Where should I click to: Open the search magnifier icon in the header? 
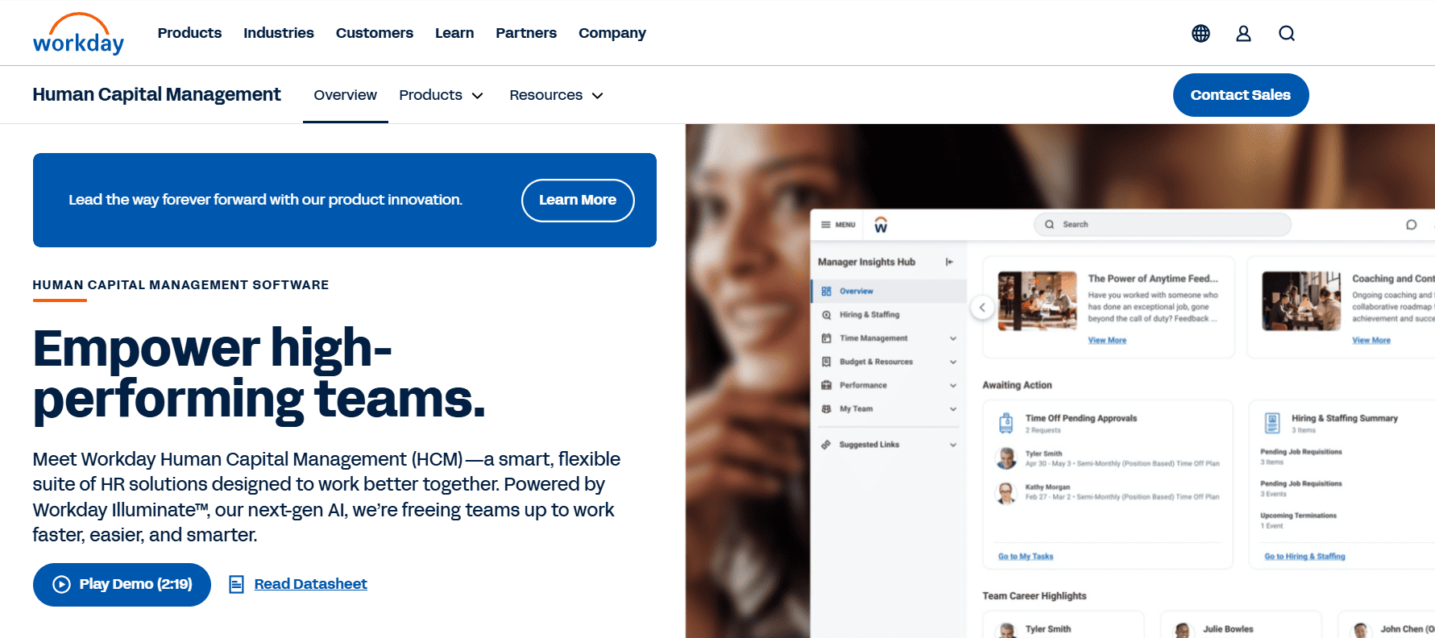[x=1287, y=33]
